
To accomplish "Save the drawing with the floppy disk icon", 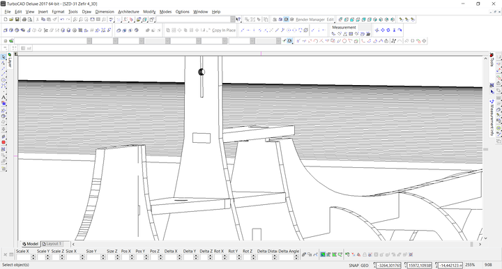I will pyautogui.click(x=17, y=20).
